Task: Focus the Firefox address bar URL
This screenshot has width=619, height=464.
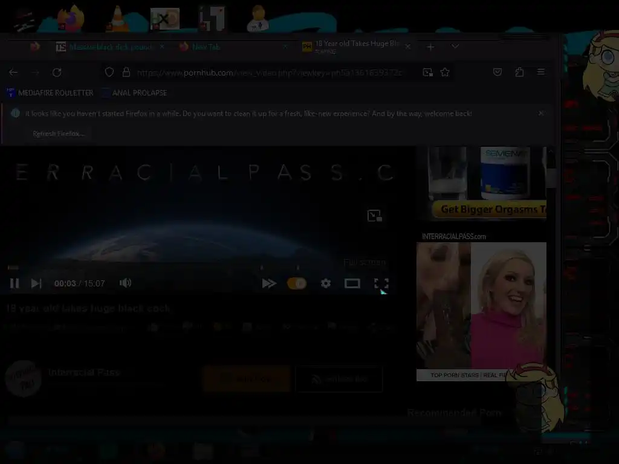Action: [269, 72]
